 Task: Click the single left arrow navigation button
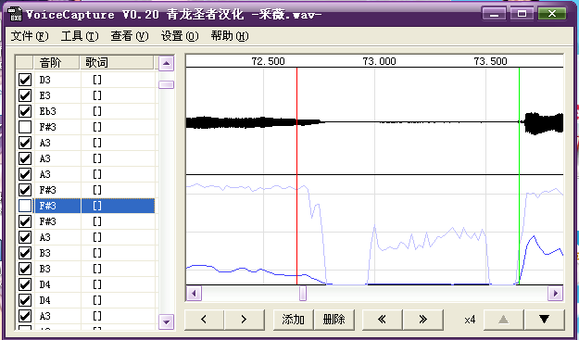click(204, 320)
